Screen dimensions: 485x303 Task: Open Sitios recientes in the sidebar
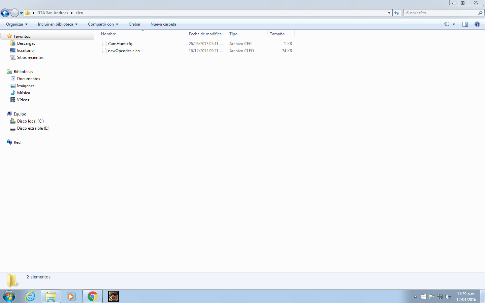[x=30, y=58]
